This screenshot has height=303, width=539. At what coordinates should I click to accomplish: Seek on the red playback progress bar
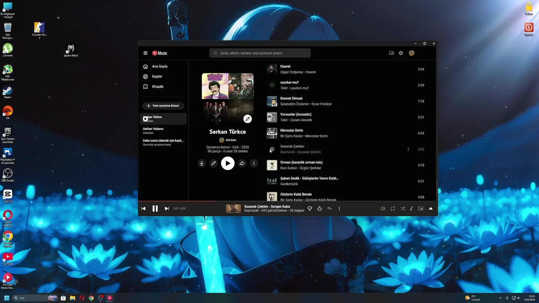[x=177, y=201]
